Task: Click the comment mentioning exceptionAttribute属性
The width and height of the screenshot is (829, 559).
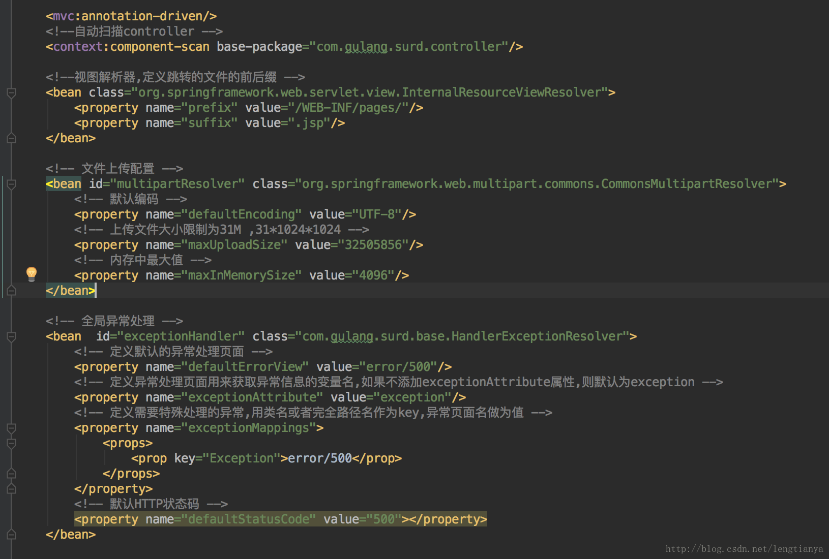Action: click(399, 382)
